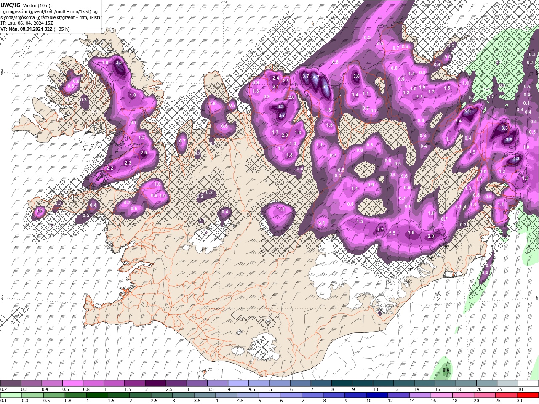This screenshot has height=404, width=539.
Task: Click the 2.5 value in the west
Action: (x=144, y=153)
